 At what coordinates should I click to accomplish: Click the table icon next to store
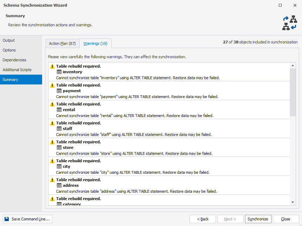(x=59, y=148)
